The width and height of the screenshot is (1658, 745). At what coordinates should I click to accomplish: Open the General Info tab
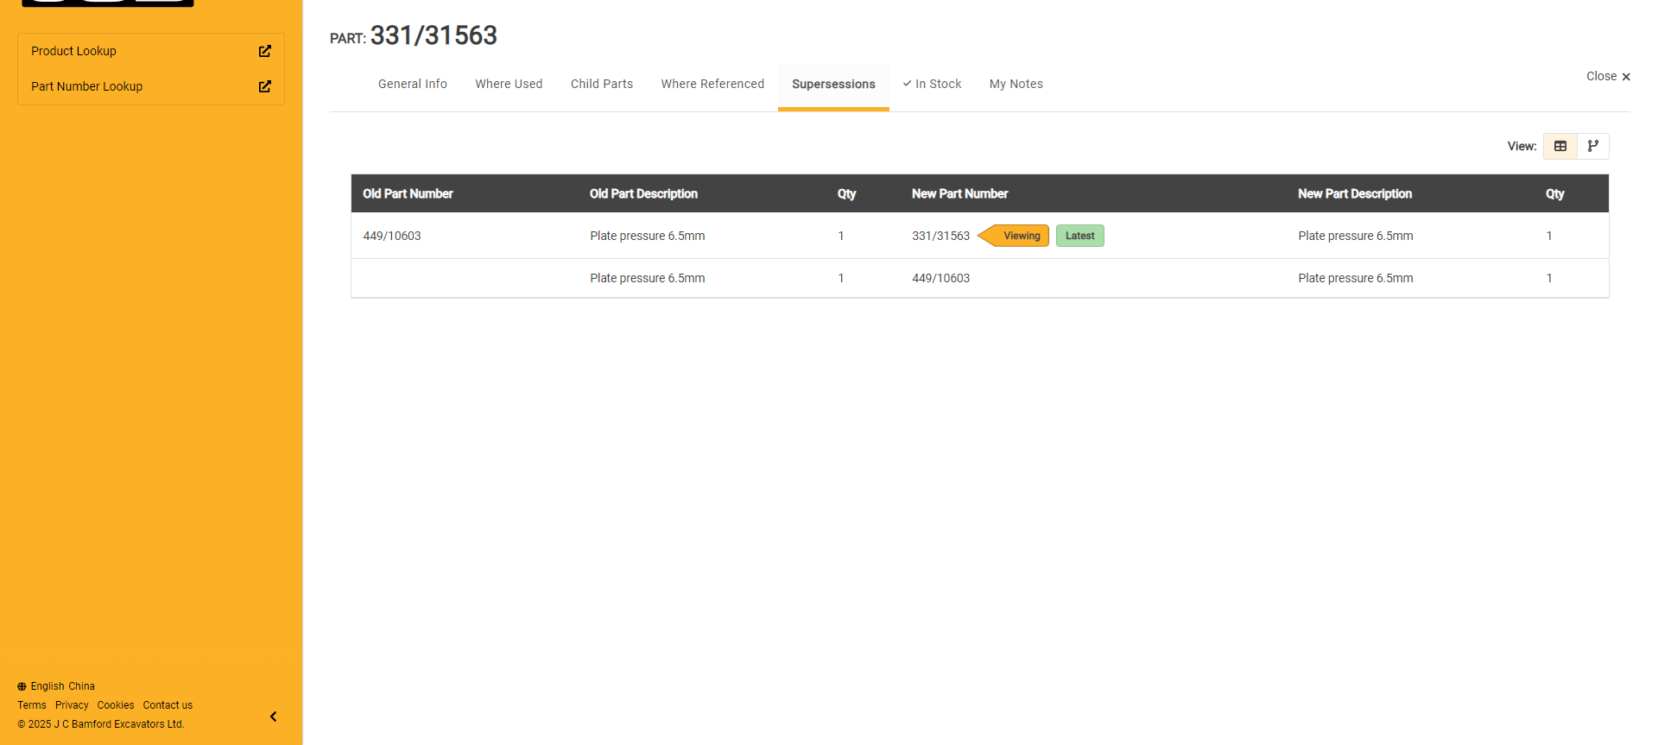(x=412, y=84)
